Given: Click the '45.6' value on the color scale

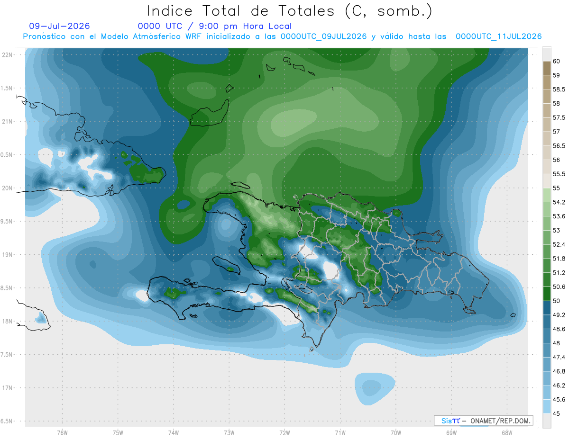Looking at the screenshot, I should click(559, 399).
